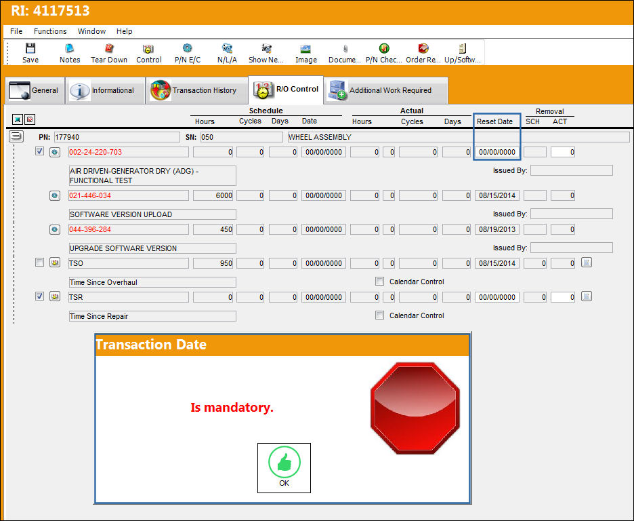
Task: Click the small button ending the TSR row
Action: click(587, 296)
